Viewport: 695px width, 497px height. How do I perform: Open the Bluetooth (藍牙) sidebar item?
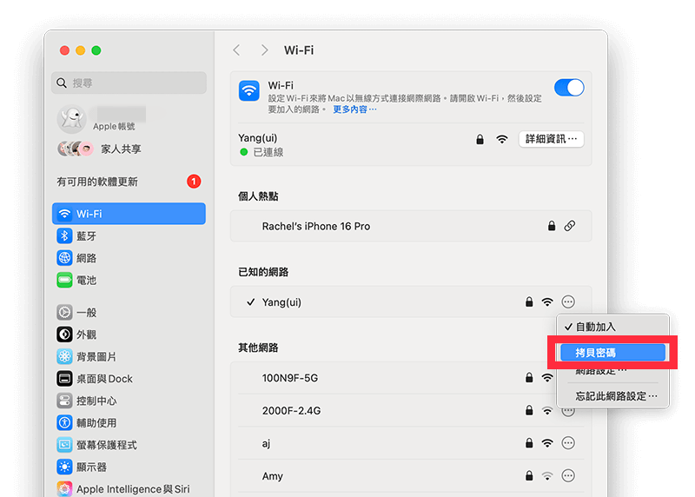[x=129, y=235]
